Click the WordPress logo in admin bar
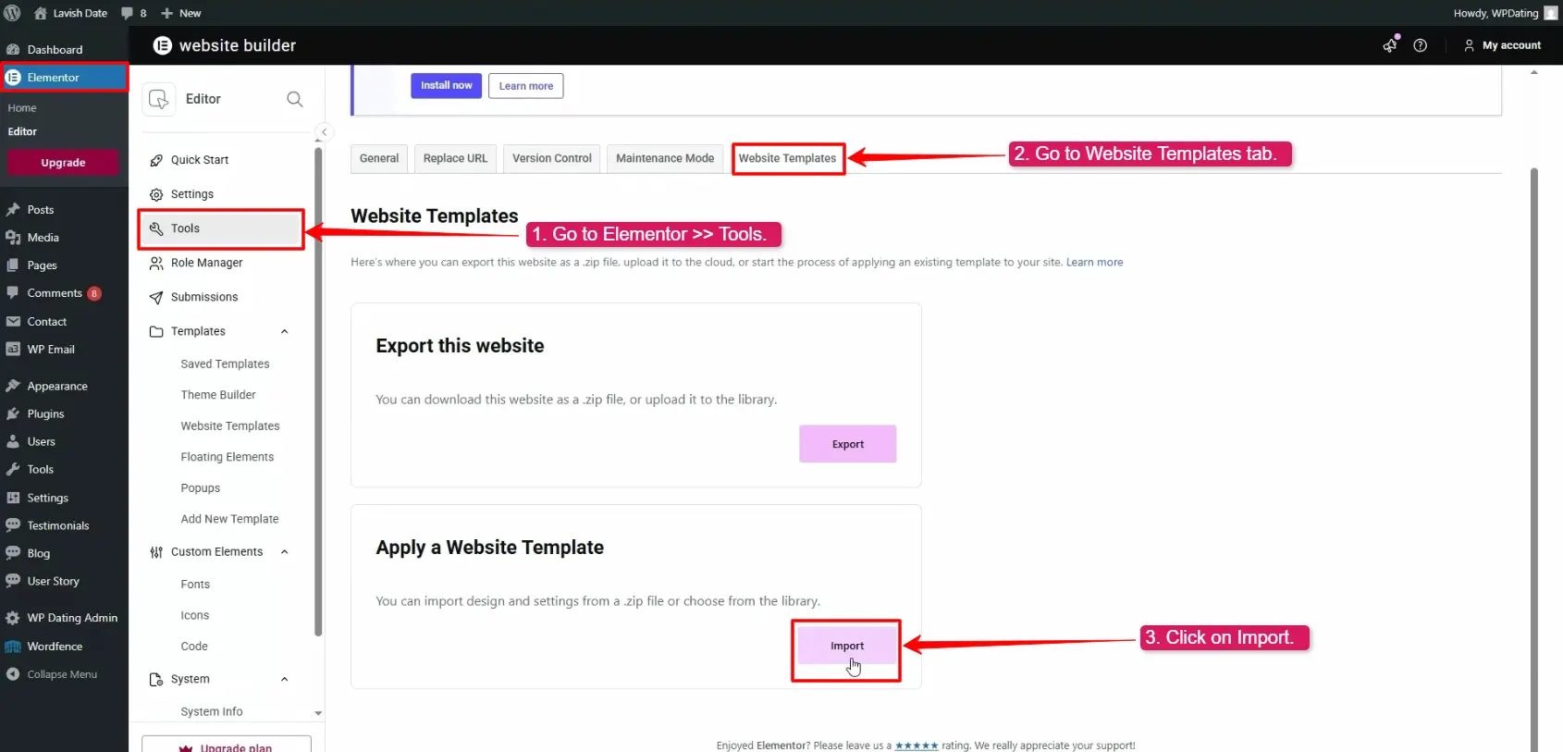This screenshot has height=752, width=1563. tap(13, 13)
